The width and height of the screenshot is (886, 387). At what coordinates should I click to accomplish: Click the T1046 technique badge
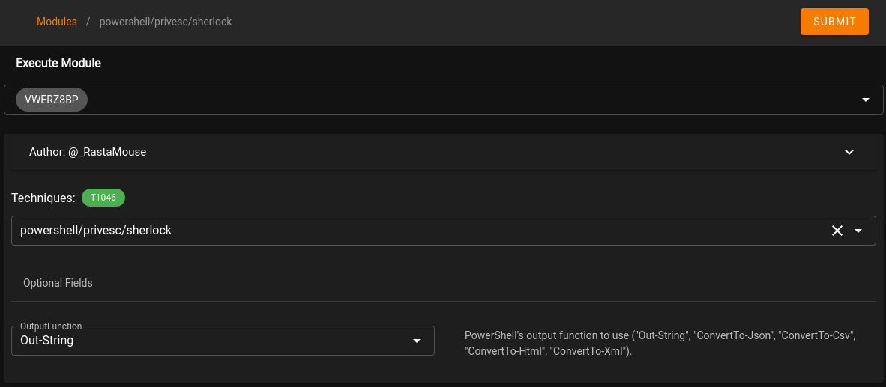(x=103, y=198)
